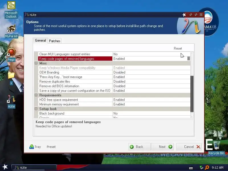Select the Pego red ball desktop icon
The width and height of the screenshot is (228, 171).
coord(11,52)
